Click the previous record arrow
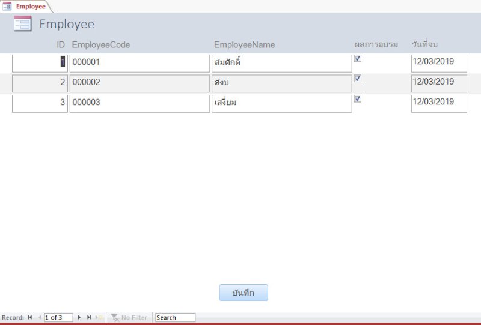481x325 pixels. tap(39, 318)
